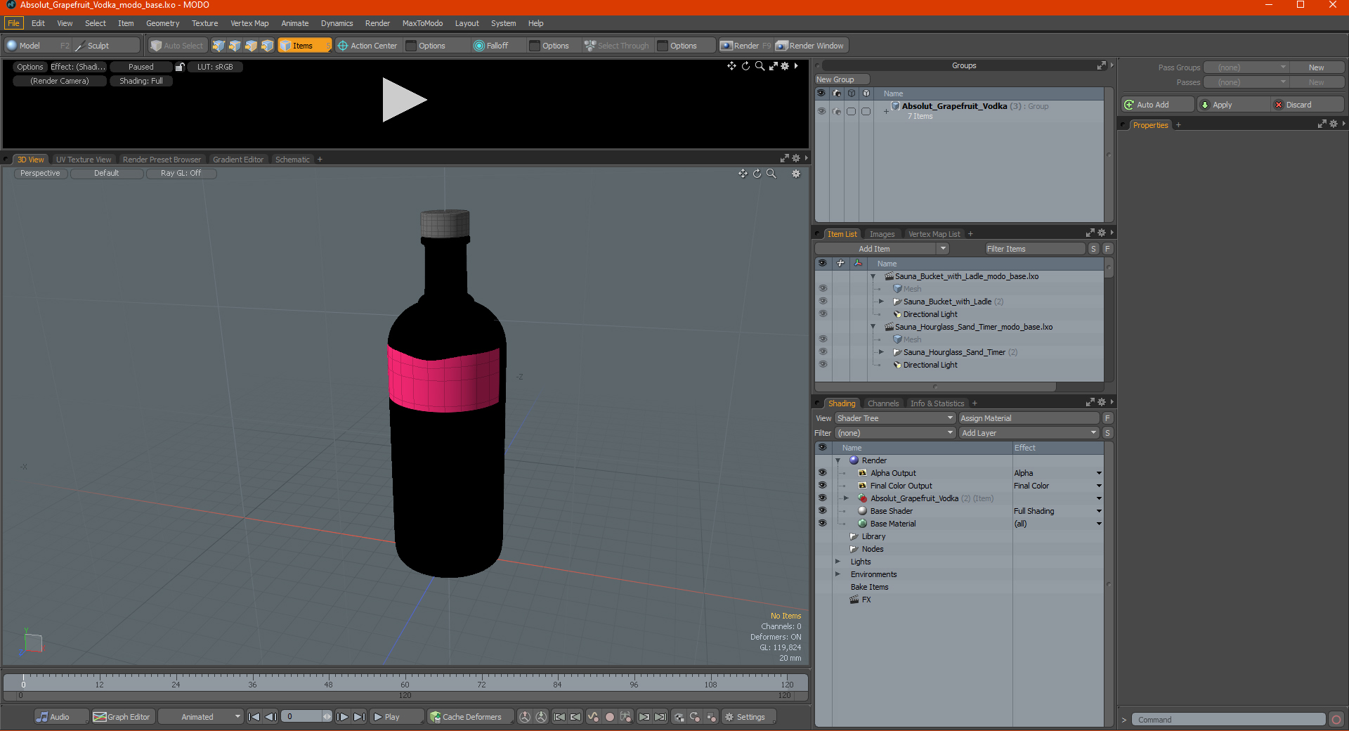Click New pass group button
Image resolution: width=1349 pixels, height=731 pixels.
[x=1316, y=67]
